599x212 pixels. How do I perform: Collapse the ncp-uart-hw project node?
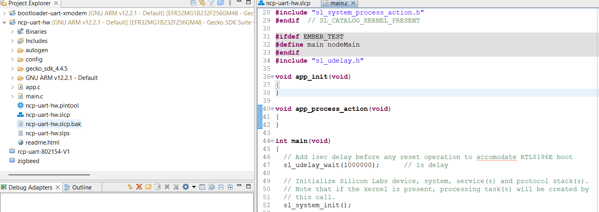pyautogui.click(x=4, y=22)
